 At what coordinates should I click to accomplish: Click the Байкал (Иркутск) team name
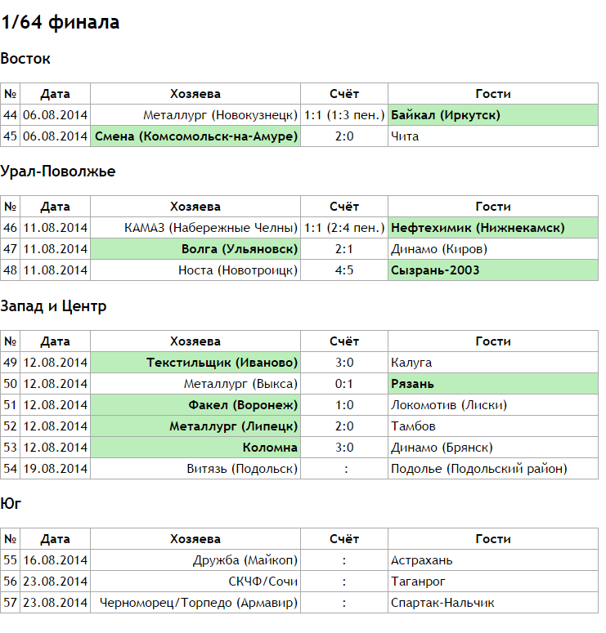pyautogui.click(x=446, y=115)
